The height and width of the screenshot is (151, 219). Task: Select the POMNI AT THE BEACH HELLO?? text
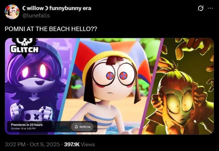[51, 29]
